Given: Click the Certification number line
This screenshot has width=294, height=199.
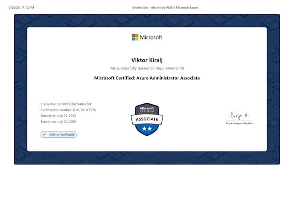Looking at the screenshot, I should (68, 110).
